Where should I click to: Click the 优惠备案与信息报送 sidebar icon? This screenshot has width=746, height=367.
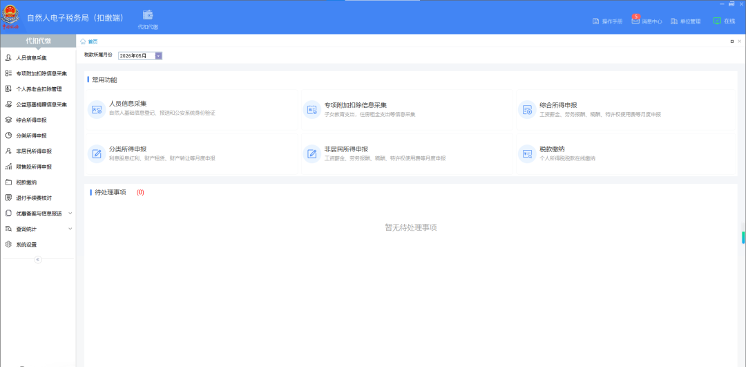8,214
